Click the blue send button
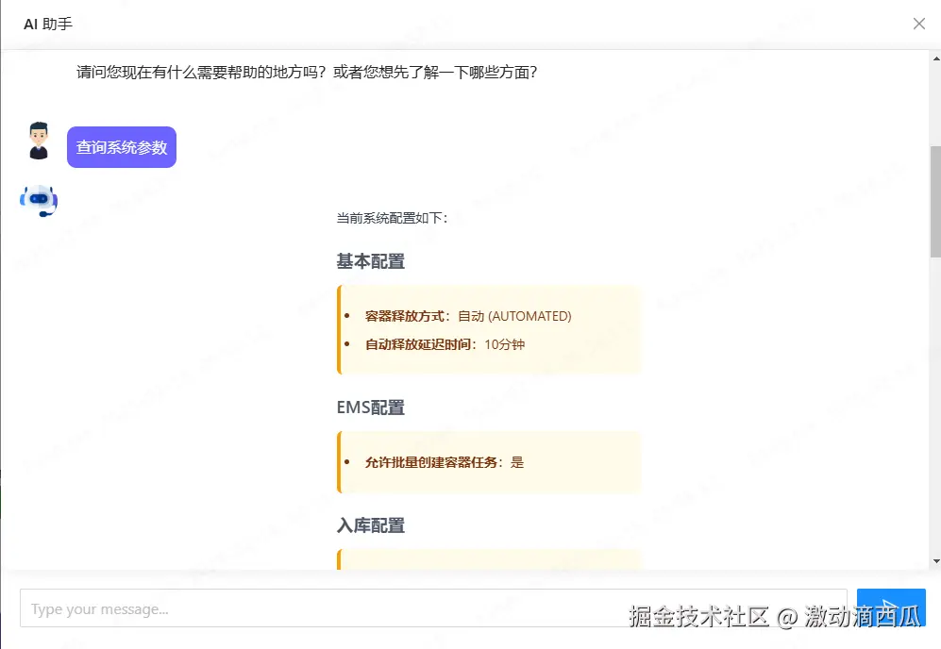Screen dimensions: 941x649 click(891, 607)
